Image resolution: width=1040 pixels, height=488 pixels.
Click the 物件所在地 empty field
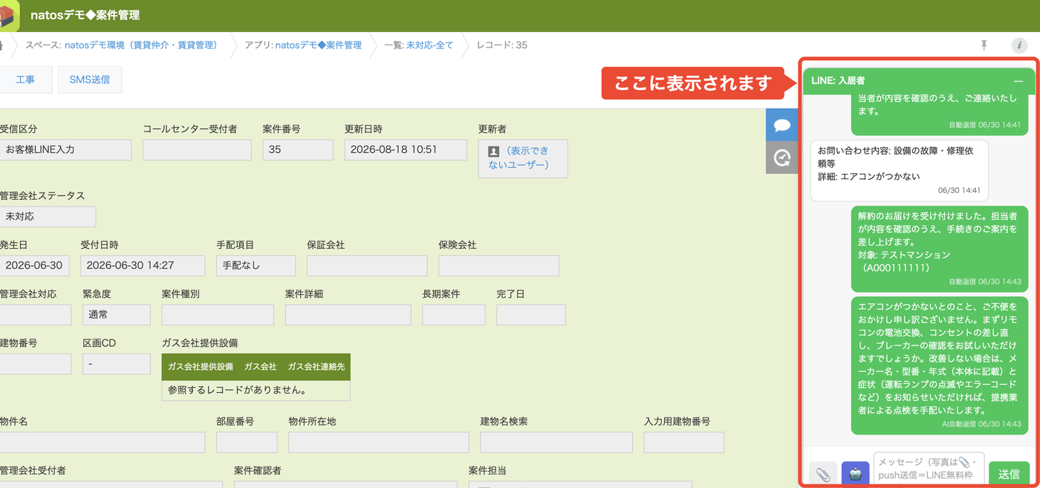[379, 443]
